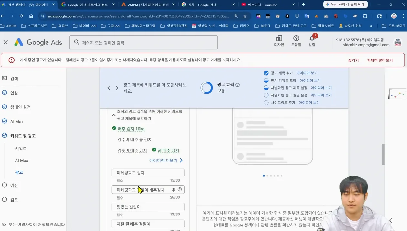This screenshot has width=407, height=231.
Task: Click the checked keyword 배추 김치 10kg
Action: tap(131, 129)
